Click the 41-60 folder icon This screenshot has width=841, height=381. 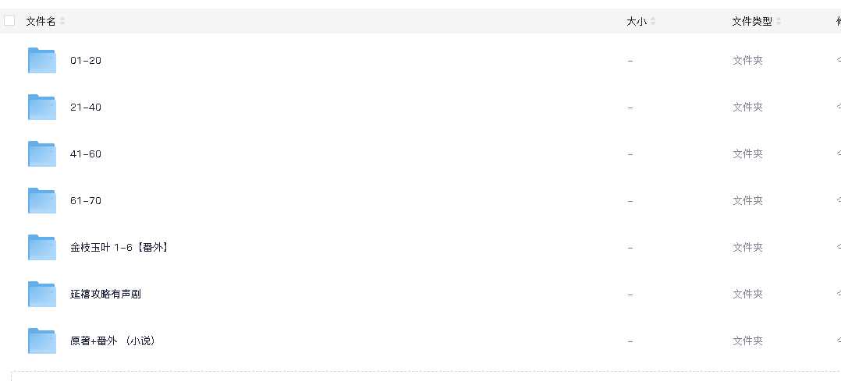[x=42, y=154]
